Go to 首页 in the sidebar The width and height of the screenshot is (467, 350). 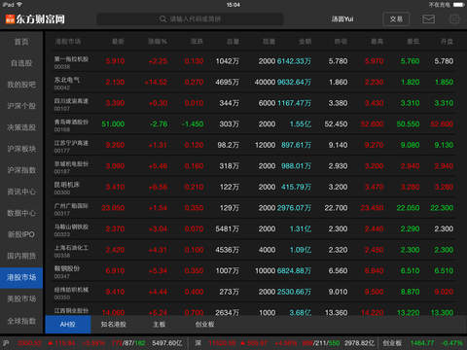point(21,42)
